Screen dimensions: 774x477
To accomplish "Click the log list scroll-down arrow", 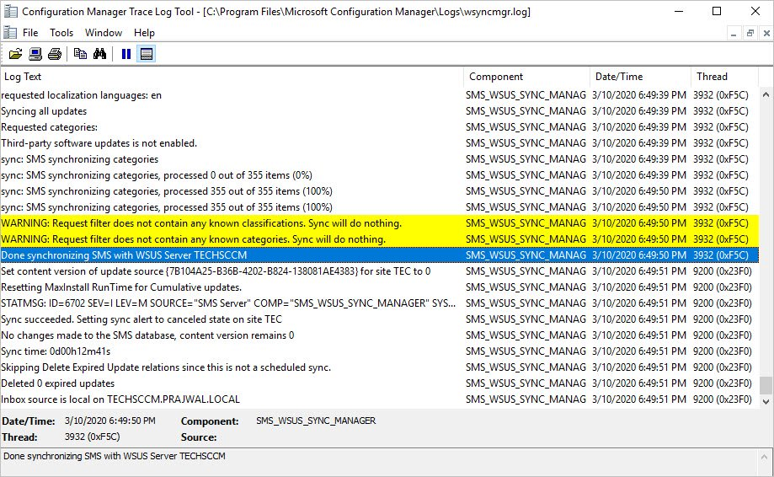I will point(766,401).
